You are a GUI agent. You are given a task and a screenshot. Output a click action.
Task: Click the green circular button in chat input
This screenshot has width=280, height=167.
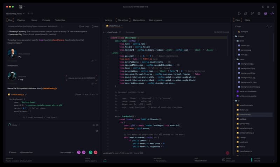(90, 152)
